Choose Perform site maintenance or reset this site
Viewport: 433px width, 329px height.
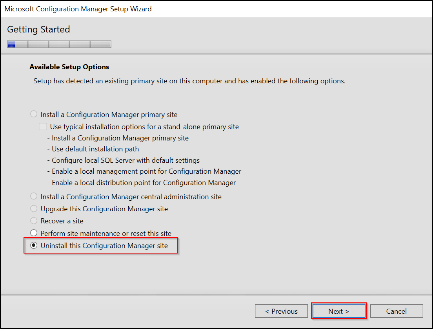tap(34, 233)
